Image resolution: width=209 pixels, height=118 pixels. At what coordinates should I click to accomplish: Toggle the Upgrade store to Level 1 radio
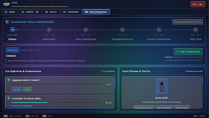tap(9, 80)
